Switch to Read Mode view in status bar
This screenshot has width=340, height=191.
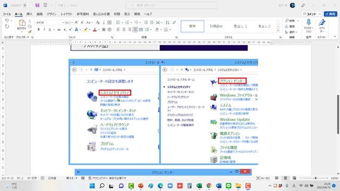point(276,178)
